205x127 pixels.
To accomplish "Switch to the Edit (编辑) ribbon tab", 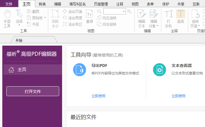I will click(57, 4).
